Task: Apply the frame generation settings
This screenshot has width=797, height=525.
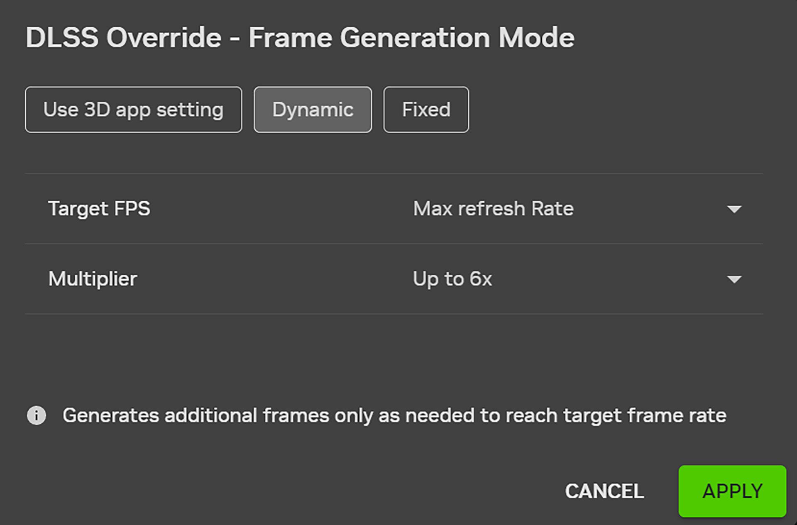Action: pyautogui.click(x=732, y=491)
